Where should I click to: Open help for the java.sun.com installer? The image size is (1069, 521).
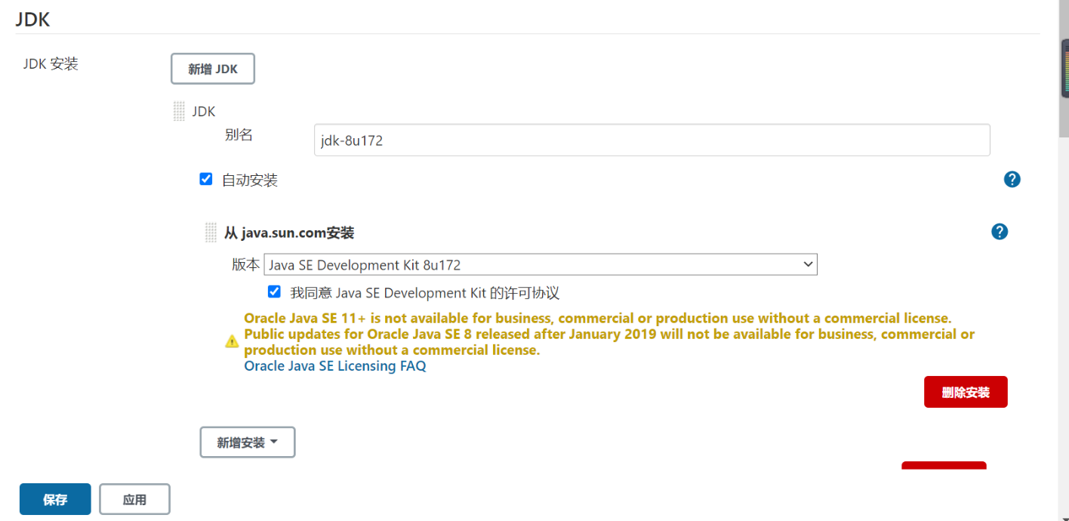[x=1000, y=231]
